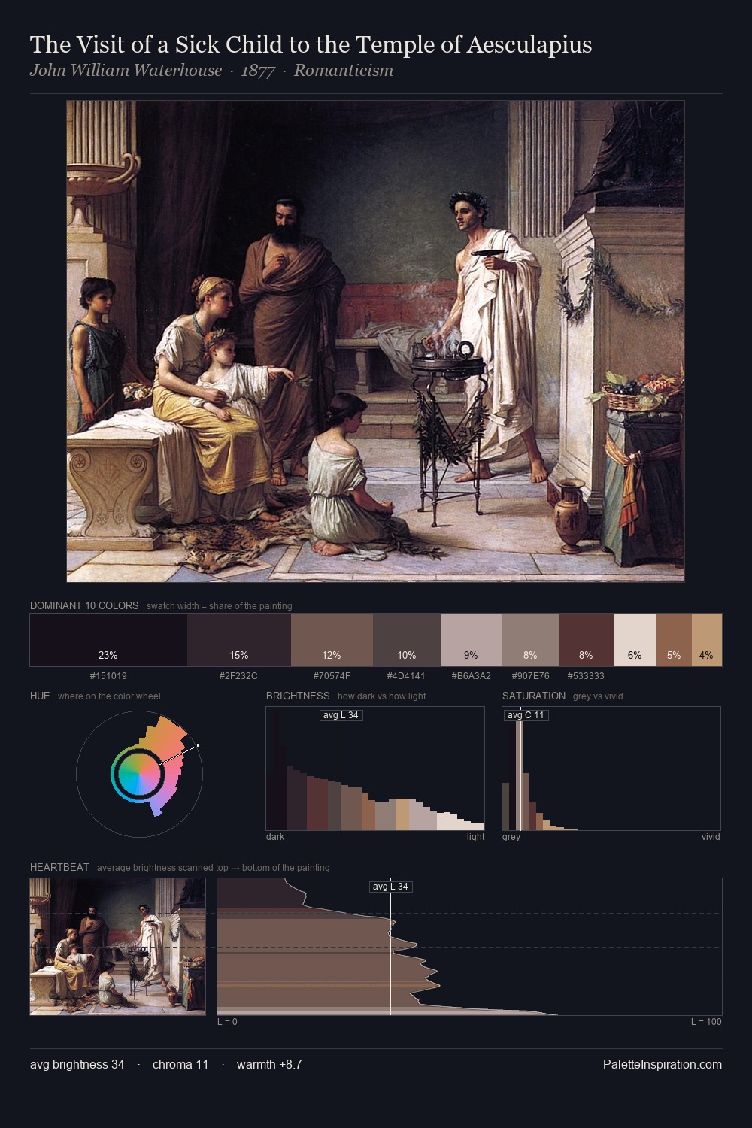Click 'avg brightness 34' footer stat
Viewport: 752px width, 1128px height.
click(77, 1064)
